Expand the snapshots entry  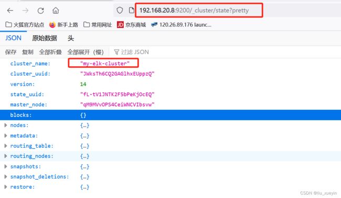click(x=6, y=166)
